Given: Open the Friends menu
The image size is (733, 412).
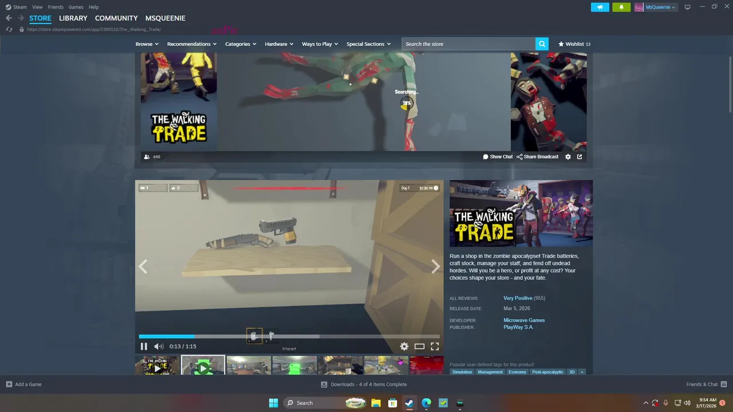Looking at the screenshot, I should (56, 7).
